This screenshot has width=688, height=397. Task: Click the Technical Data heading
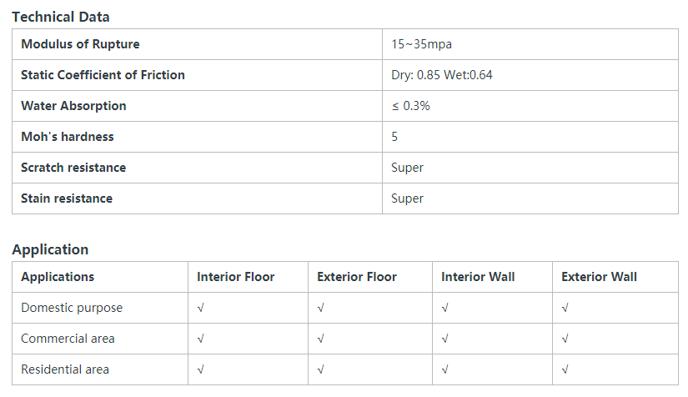point(61,17)
